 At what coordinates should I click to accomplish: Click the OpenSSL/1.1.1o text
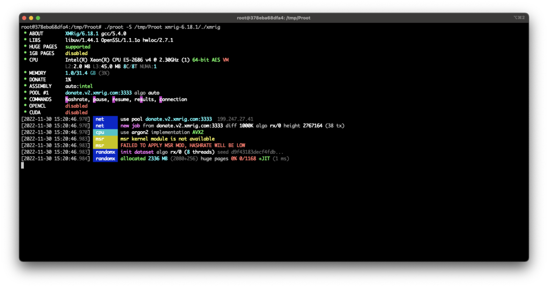coord(120,40)
